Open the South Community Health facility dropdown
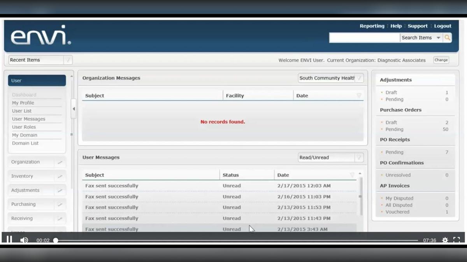467x262 pixels. [359, 78]
